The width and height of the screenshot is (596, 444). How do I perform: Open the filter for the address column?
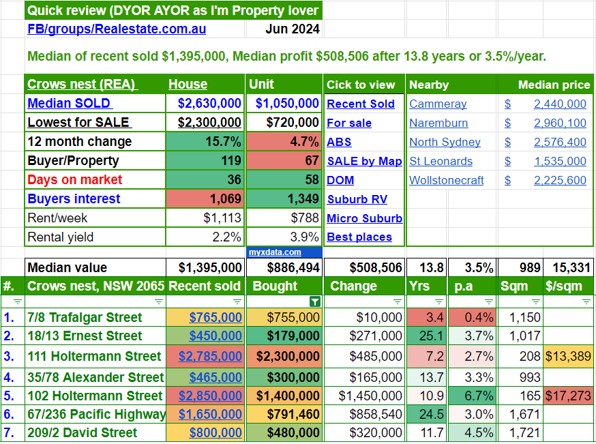[159, 301]
